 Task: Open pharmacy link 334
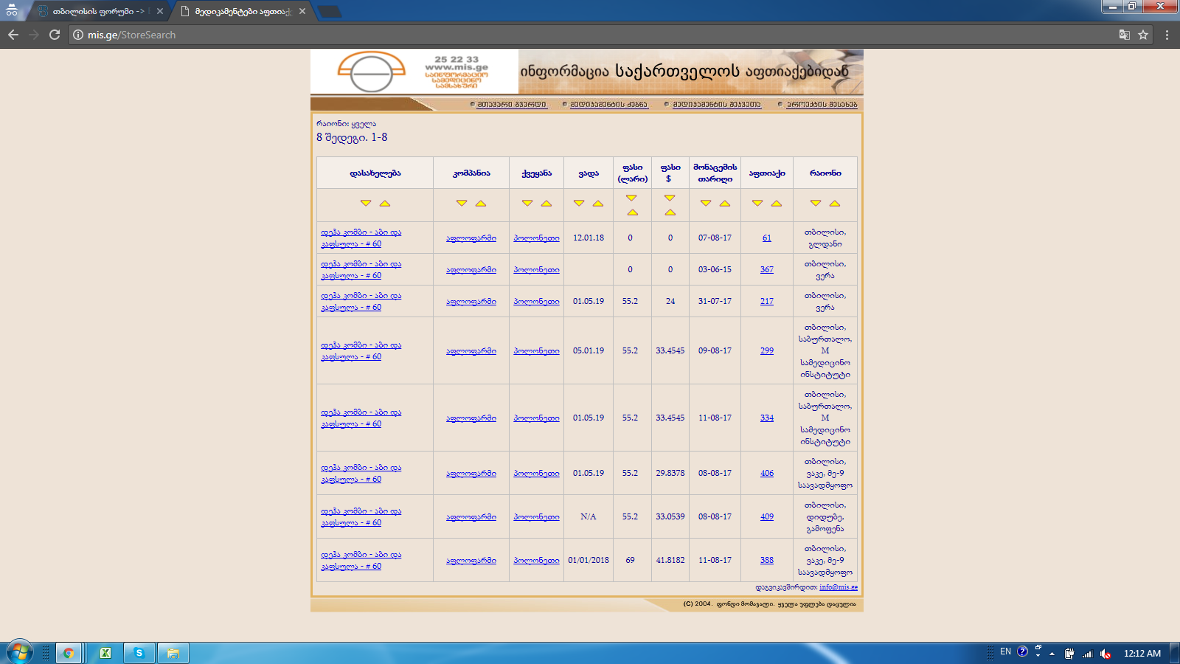point(767,418)
